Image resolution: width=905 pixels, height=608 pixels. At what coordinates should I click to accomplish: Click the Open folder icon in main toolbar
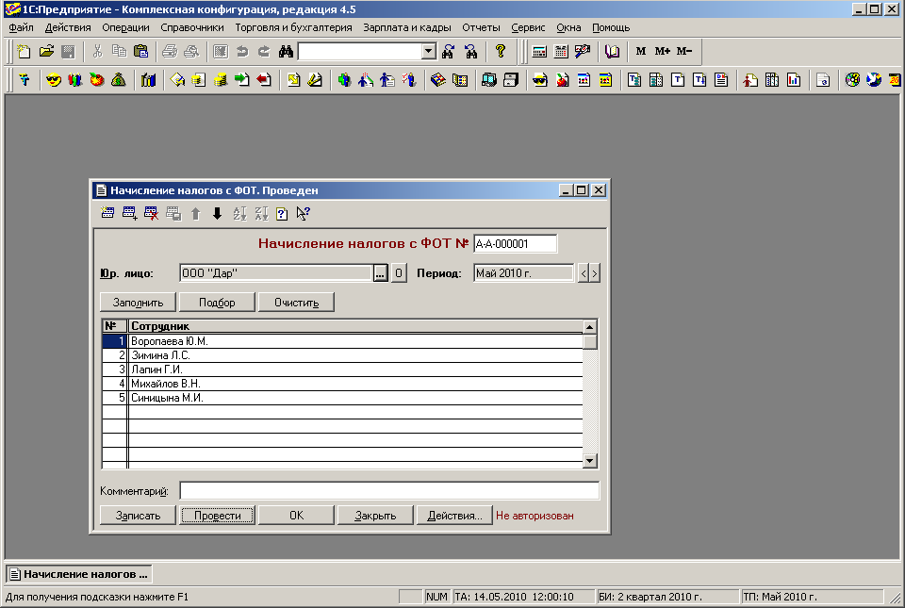46,51
